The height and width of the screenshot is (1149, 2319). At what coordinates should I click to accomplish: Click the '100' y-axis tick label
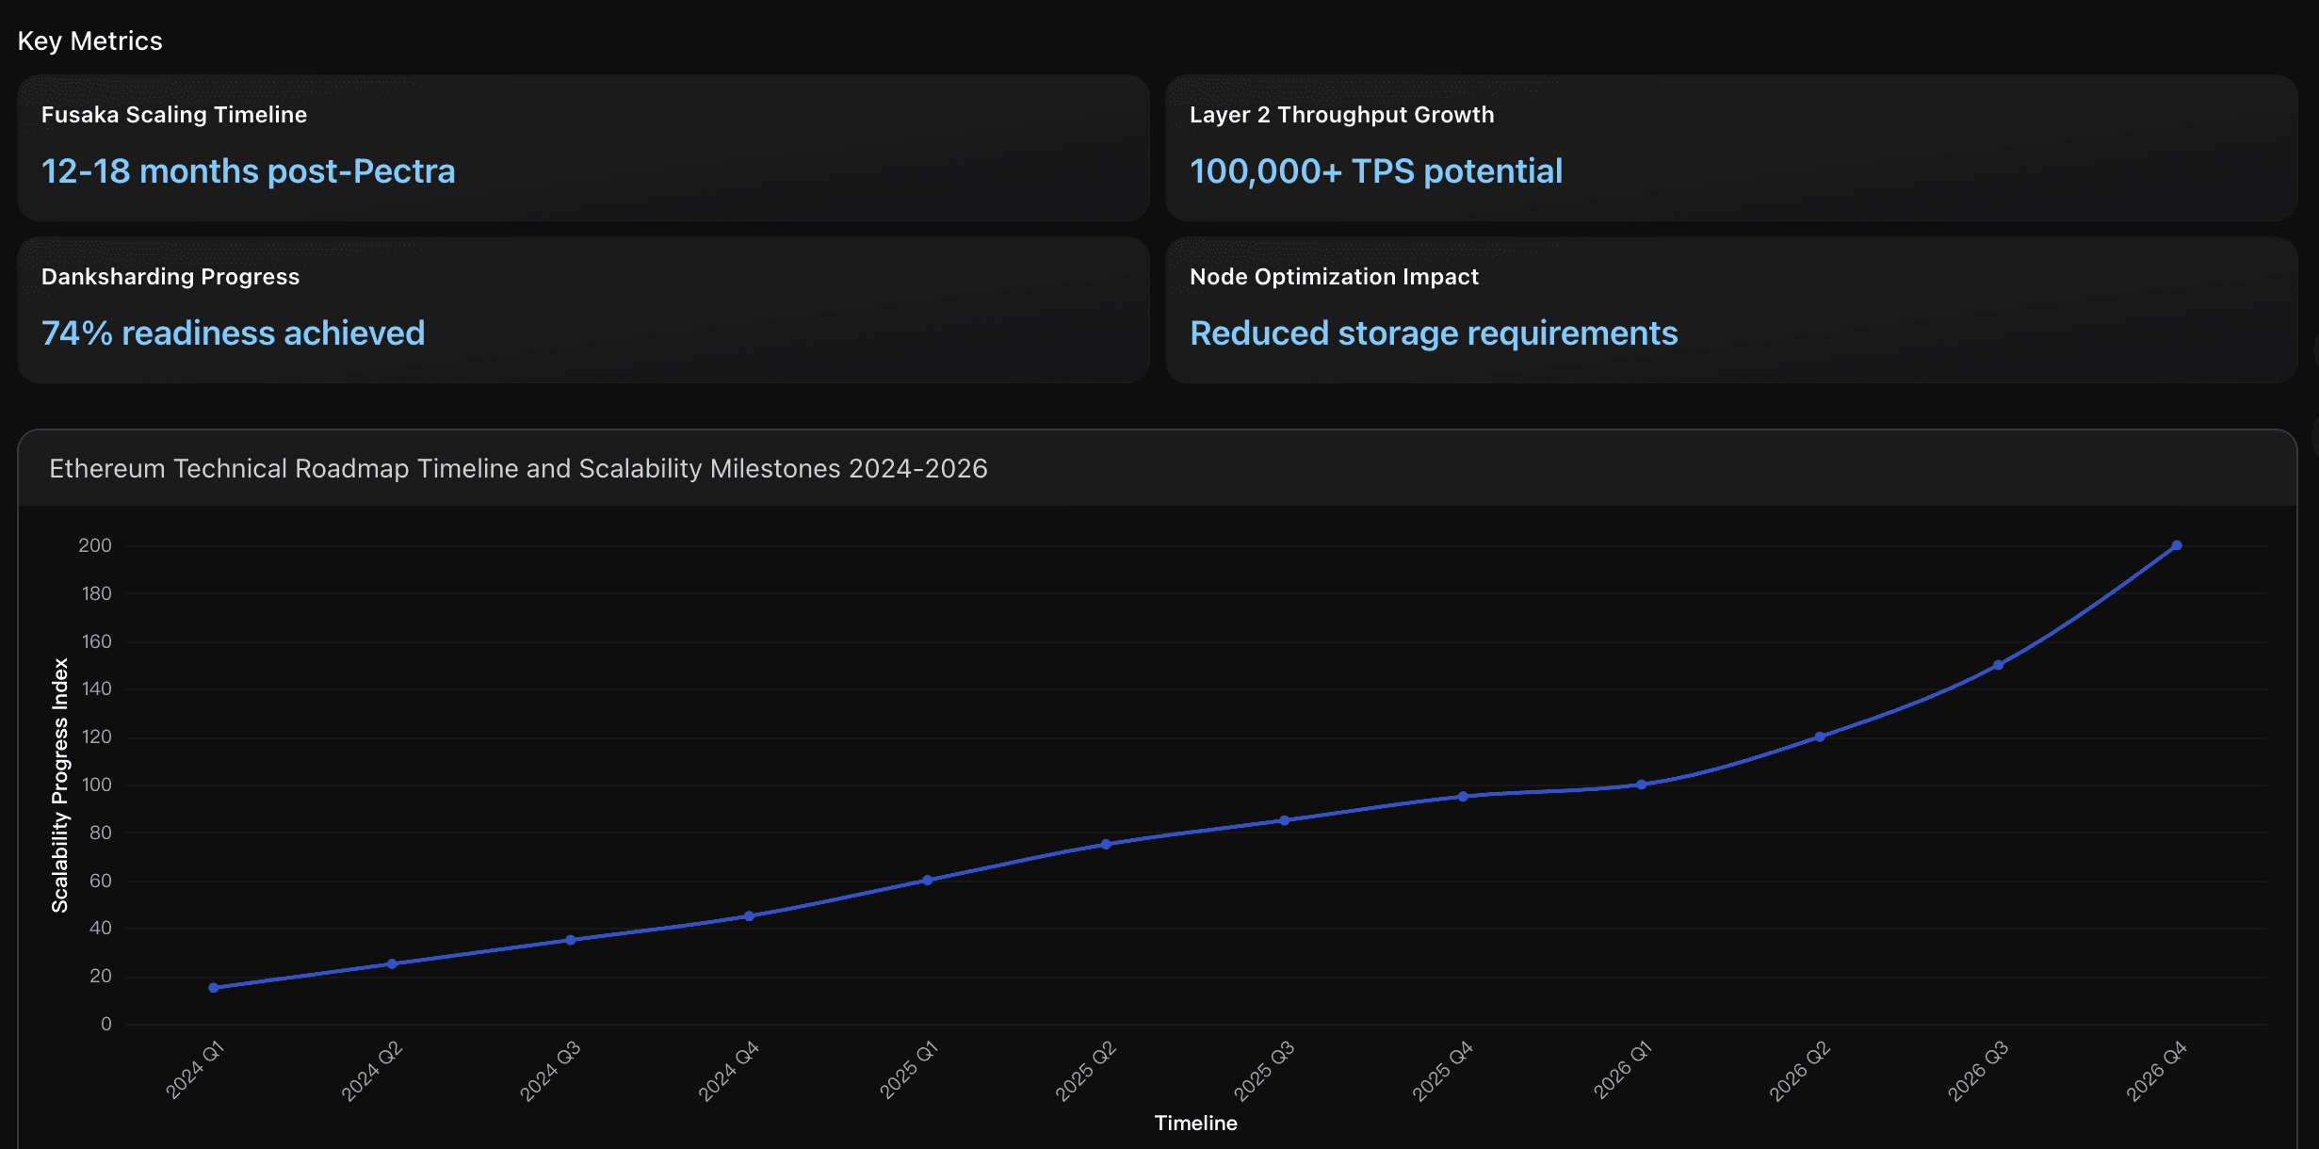[x=96, y=785]
